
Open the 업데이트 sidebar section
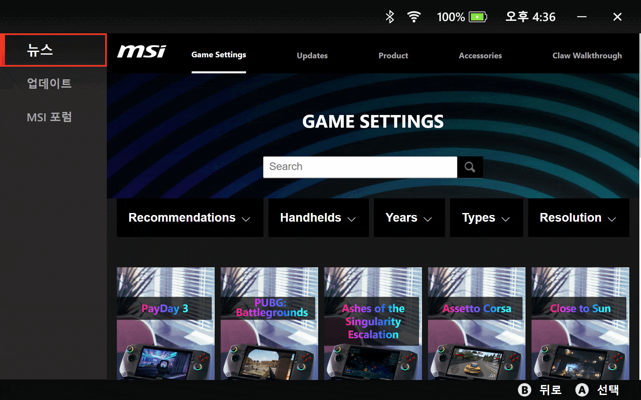(53, 83)
